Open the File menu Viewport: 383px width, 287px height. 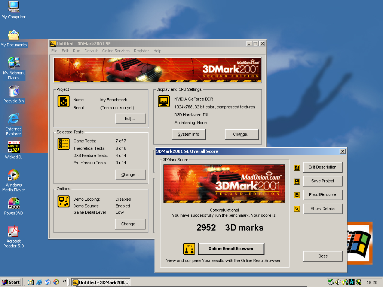click(54, 51)
